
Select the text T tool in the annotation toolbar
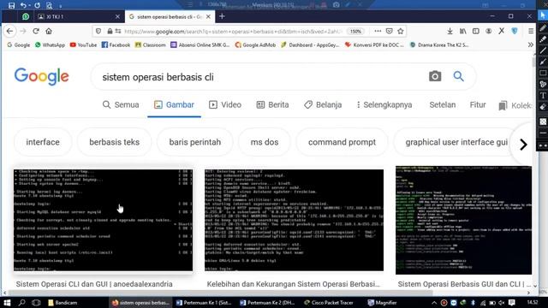tap(543, 95)
